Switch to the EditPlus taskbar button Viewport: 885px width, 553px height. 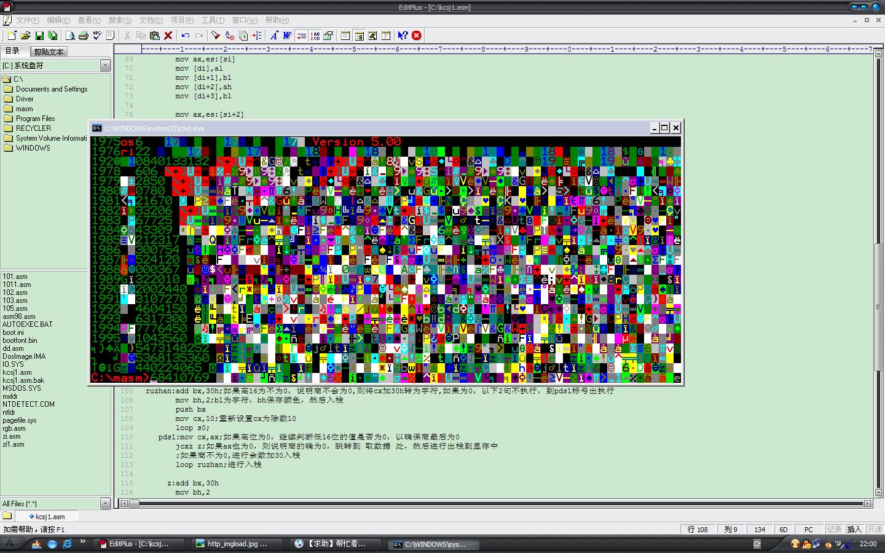coord(140,544)
